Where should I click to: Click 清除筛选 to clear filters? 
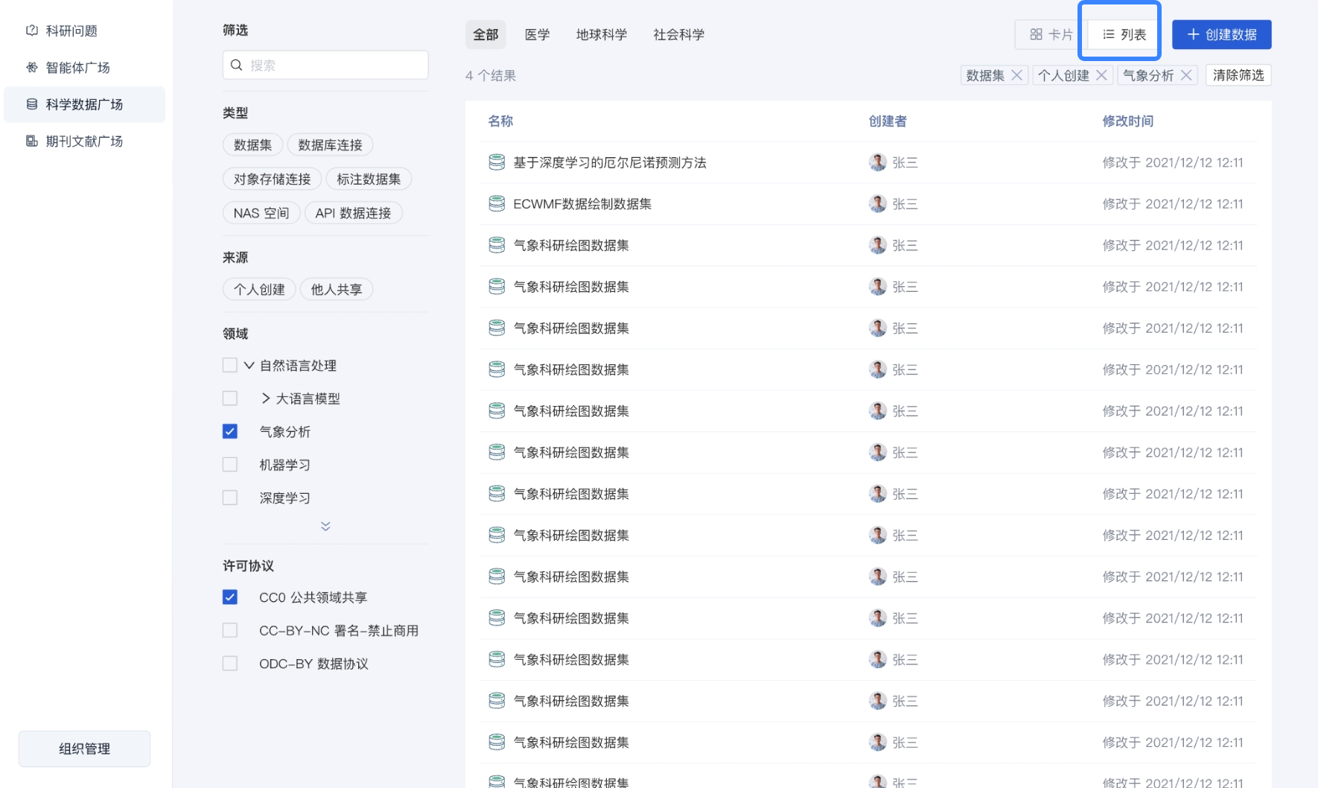point(1238,75)
